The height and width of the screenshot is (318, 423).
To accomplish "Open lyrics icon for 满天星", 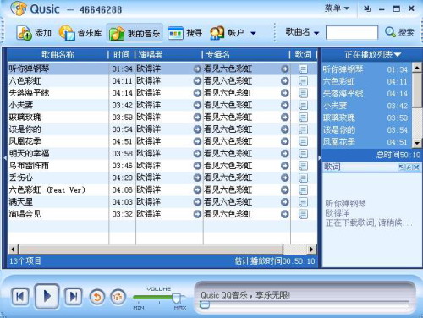I will [303, 202].
